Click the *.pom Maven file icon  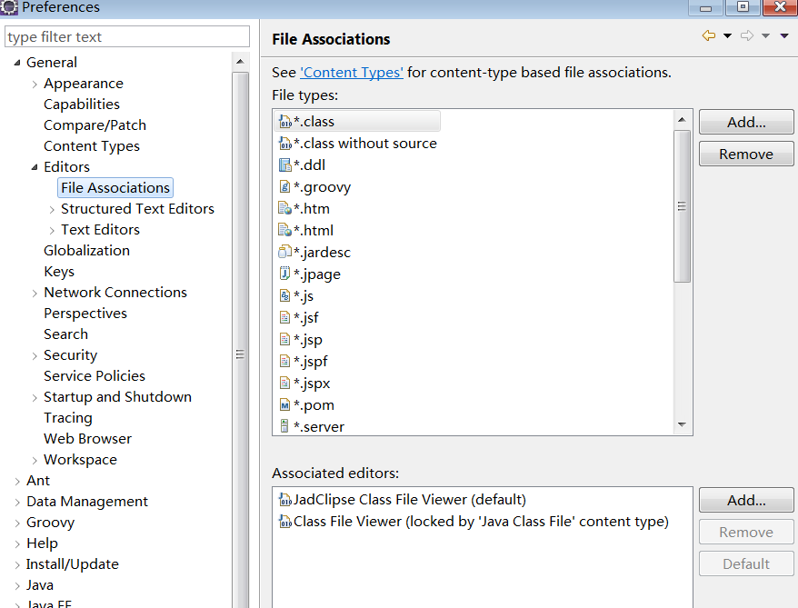(284, 405)
